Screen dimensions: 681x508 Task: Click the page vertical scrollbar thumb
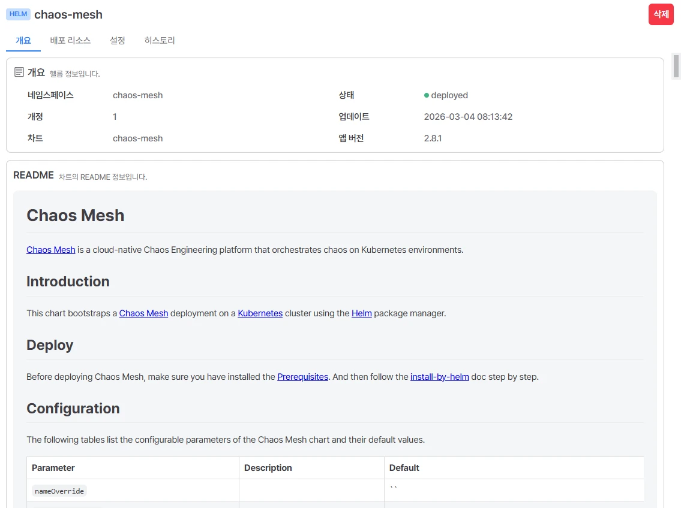[676, 66]
